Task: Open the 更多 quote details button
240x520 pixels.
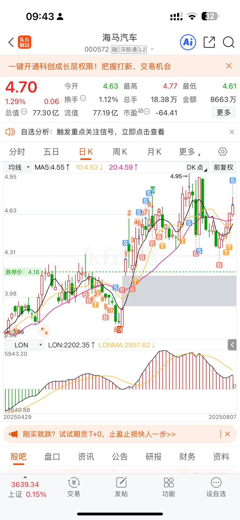Action: (224, 112)
